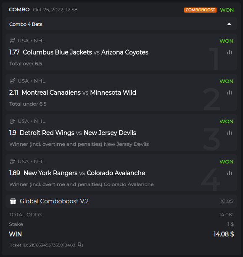Open New York Rangers vs Colorado Avalanche
The image size is (243, 257).
pos(85,173)
